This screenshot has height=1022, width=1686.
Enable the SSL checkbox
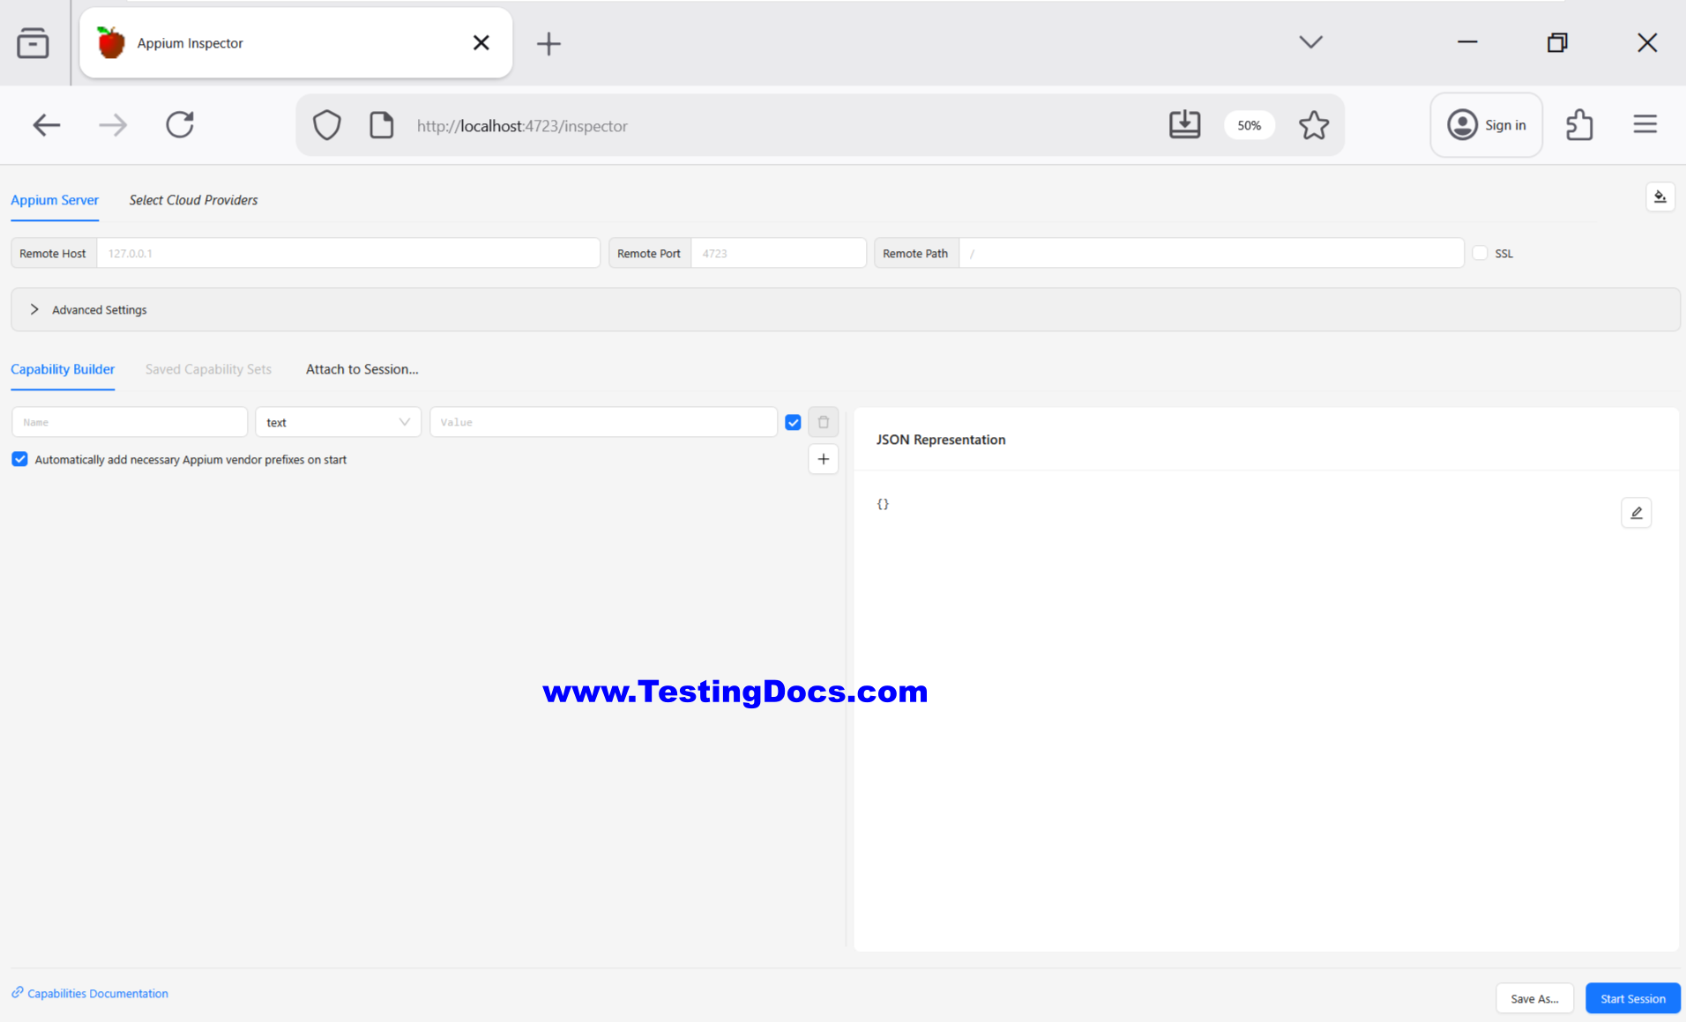(1478, 252)
